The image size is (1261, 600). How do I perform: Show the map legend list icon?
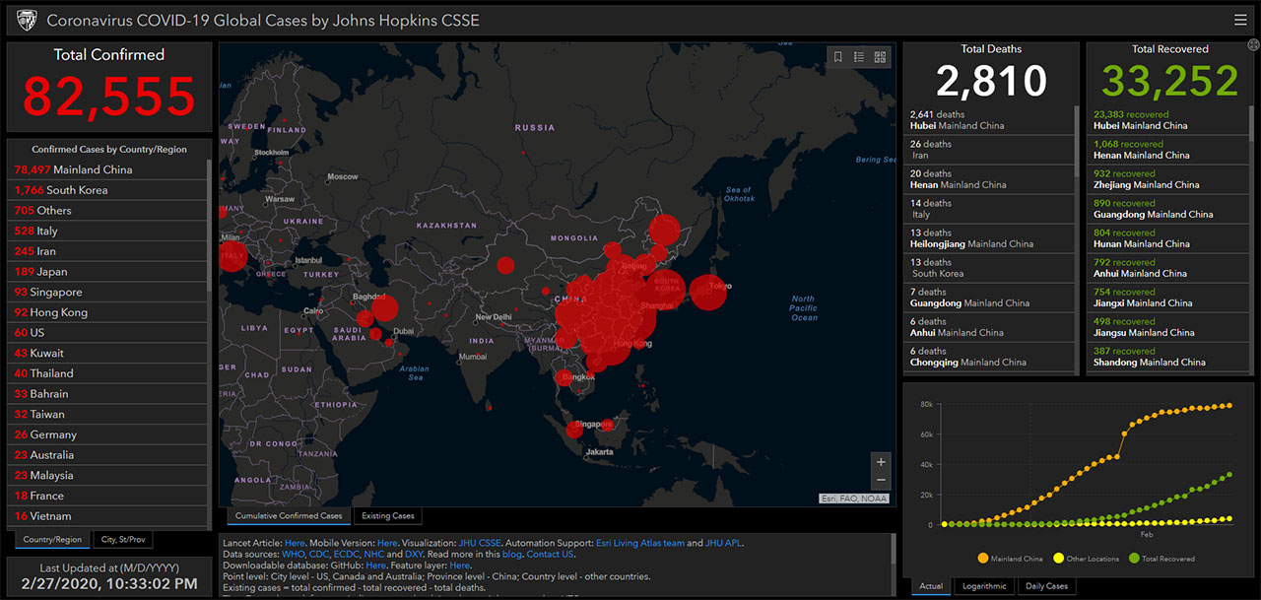pos(859,57)
